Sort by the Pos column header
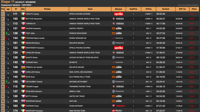 (3, 9)
